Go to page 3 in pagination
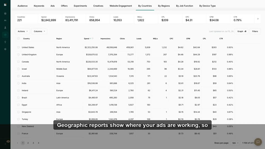This screenshot has width=265, height=149. coord(33,143)
